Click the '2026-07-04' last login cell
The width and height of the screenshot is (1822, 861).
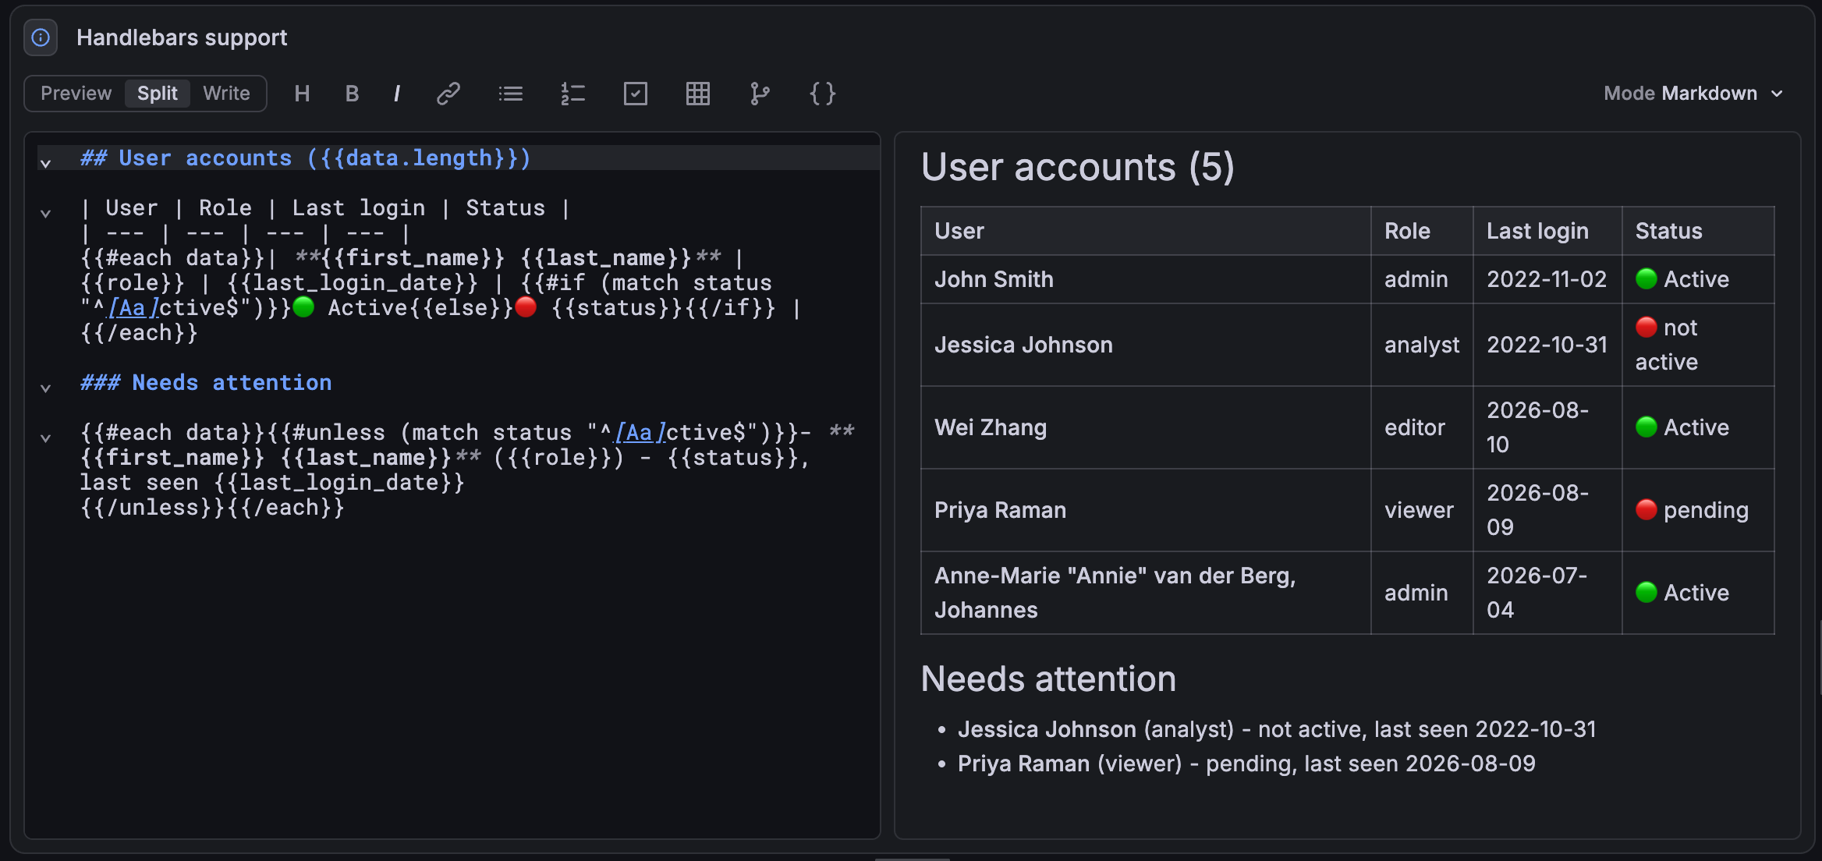(1547, 593)
